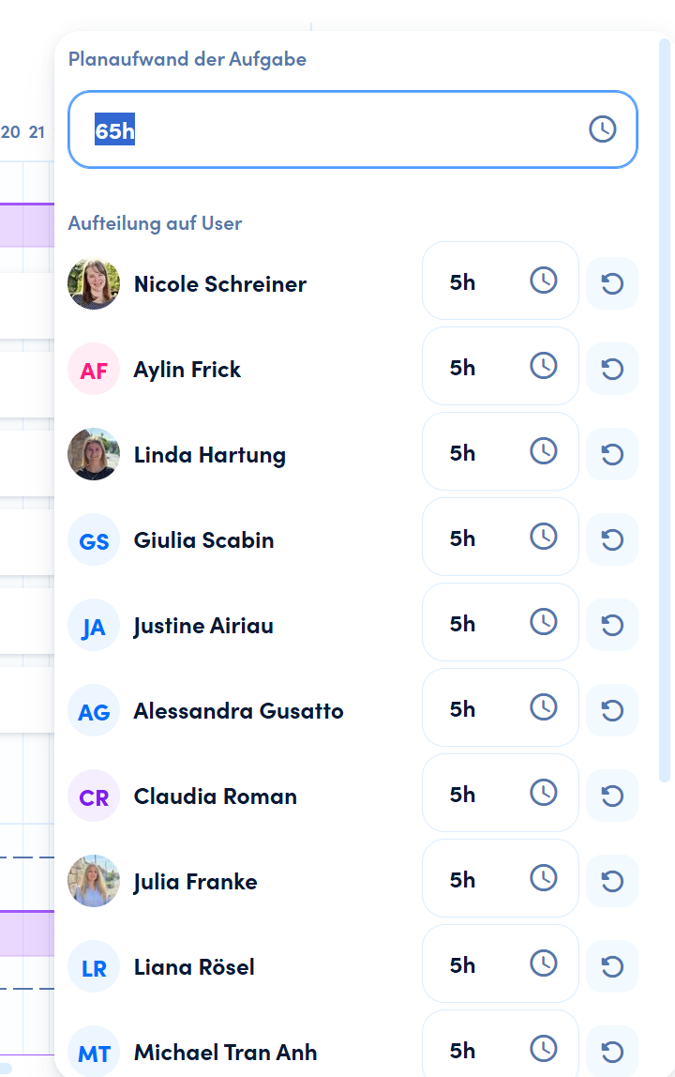Click clock icon beside Giulia Scabin
The image size is (675, 1077).
click(544, 537)
